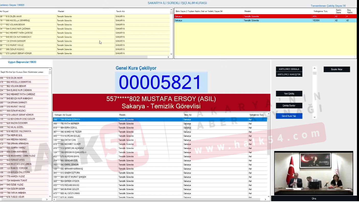
Task: Select HAMZA YILDIZ in left entrants list
Action: point(24,176)
